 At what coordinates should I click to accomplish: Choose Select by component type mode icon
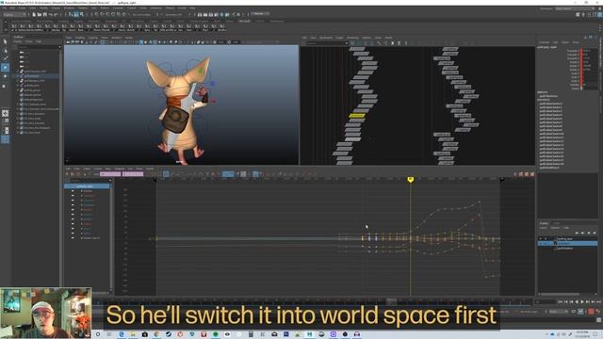point(82,15)
